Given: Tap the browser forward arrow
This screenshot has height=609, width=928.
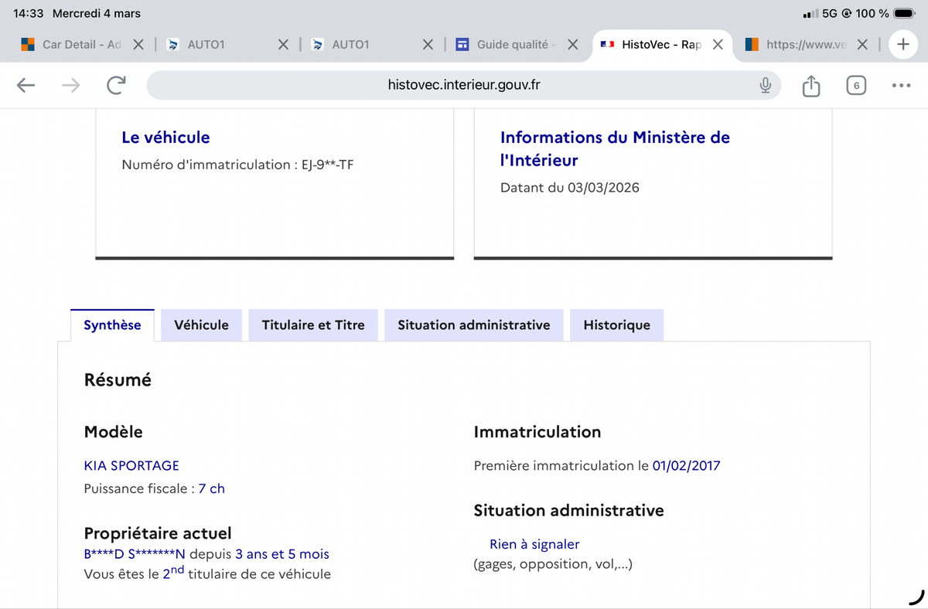Looking at the screenshot, I should (x=70, y=85).
